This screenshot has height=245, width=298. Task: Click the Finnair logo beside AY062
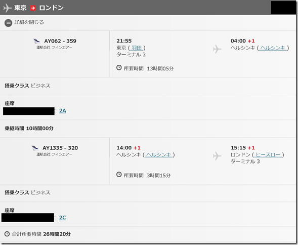pos(37,41)
